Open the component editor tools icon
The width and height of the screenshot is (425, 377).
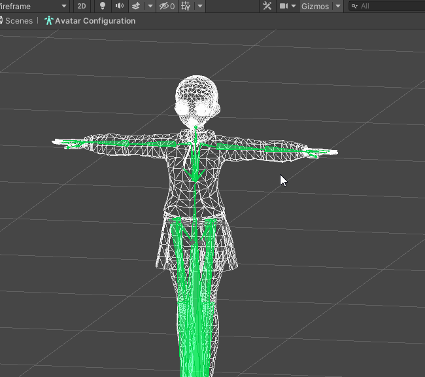tap(267, 6)
